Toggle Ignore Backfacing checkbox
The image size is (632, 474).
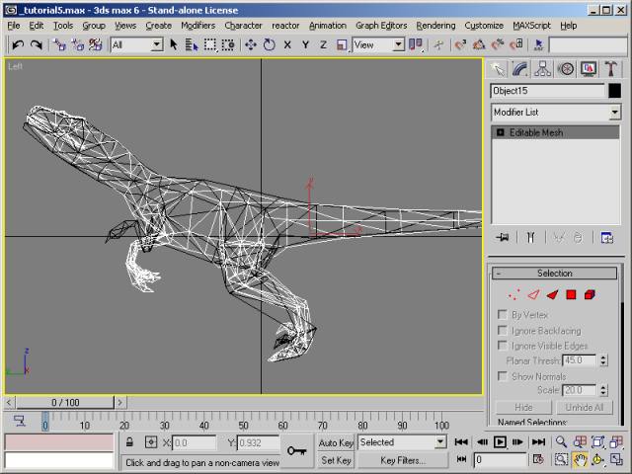[503, 331]
